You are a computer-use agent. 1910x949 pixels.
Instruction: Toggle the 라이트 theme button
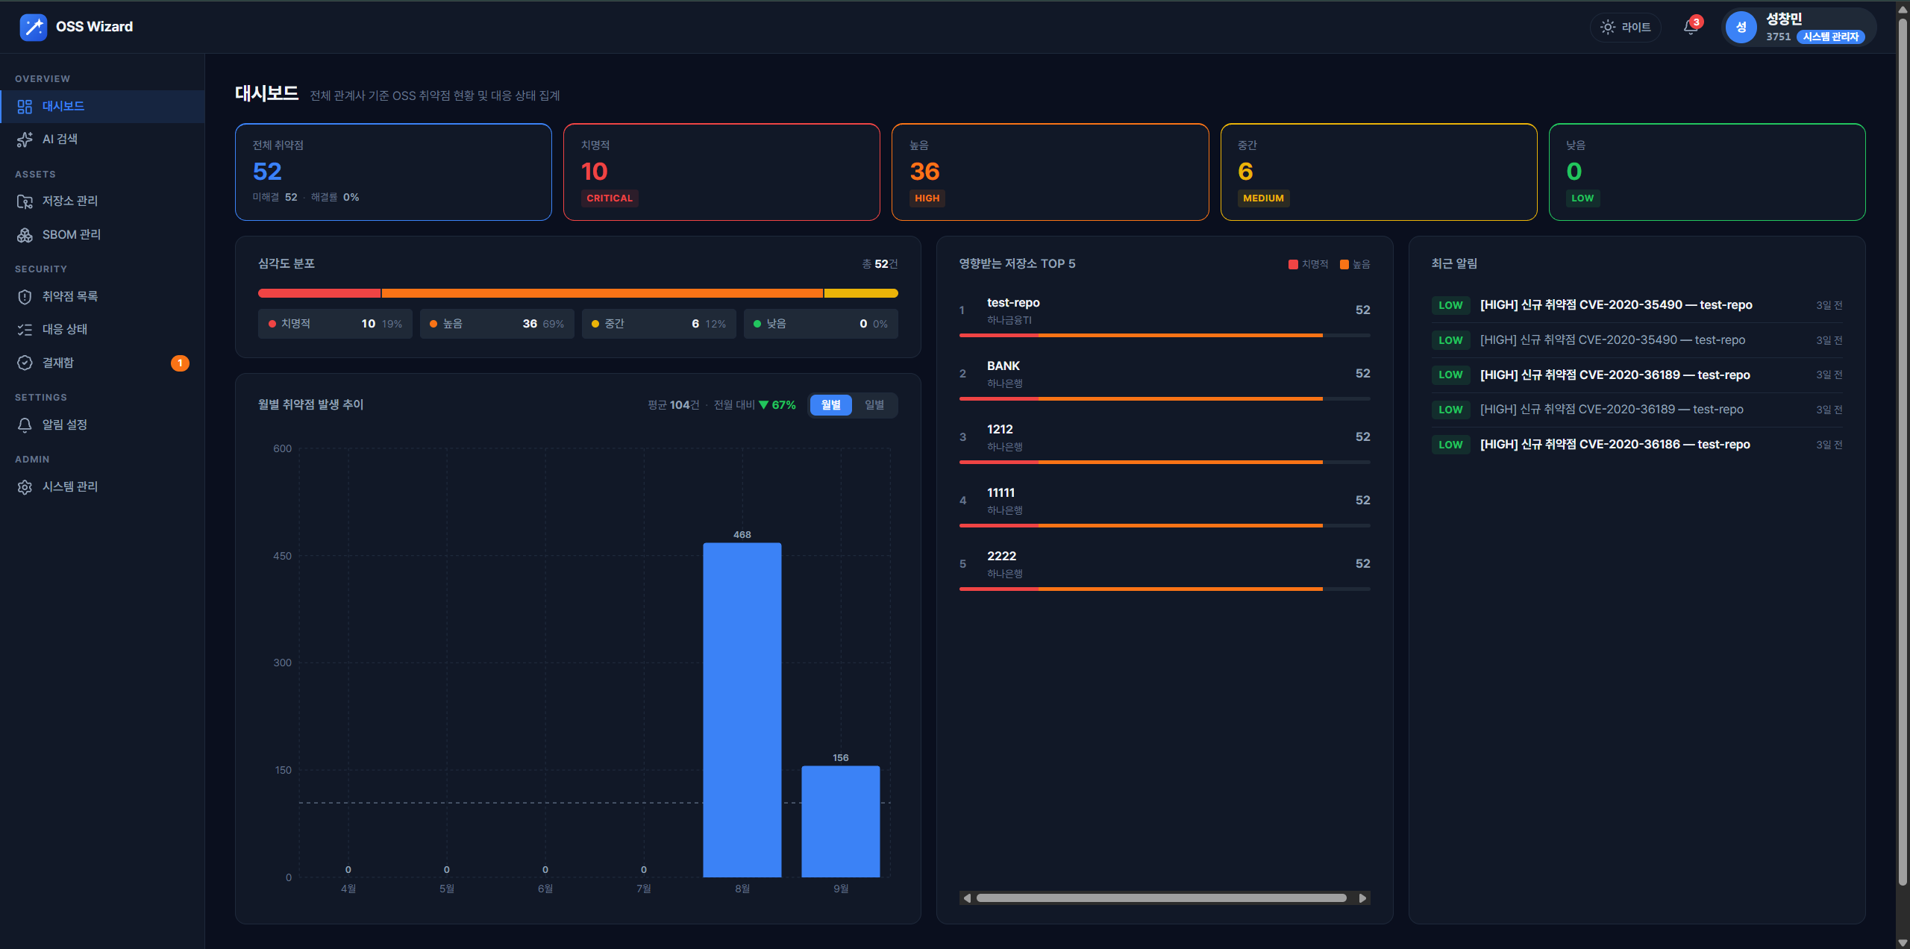coord(1626,27)
